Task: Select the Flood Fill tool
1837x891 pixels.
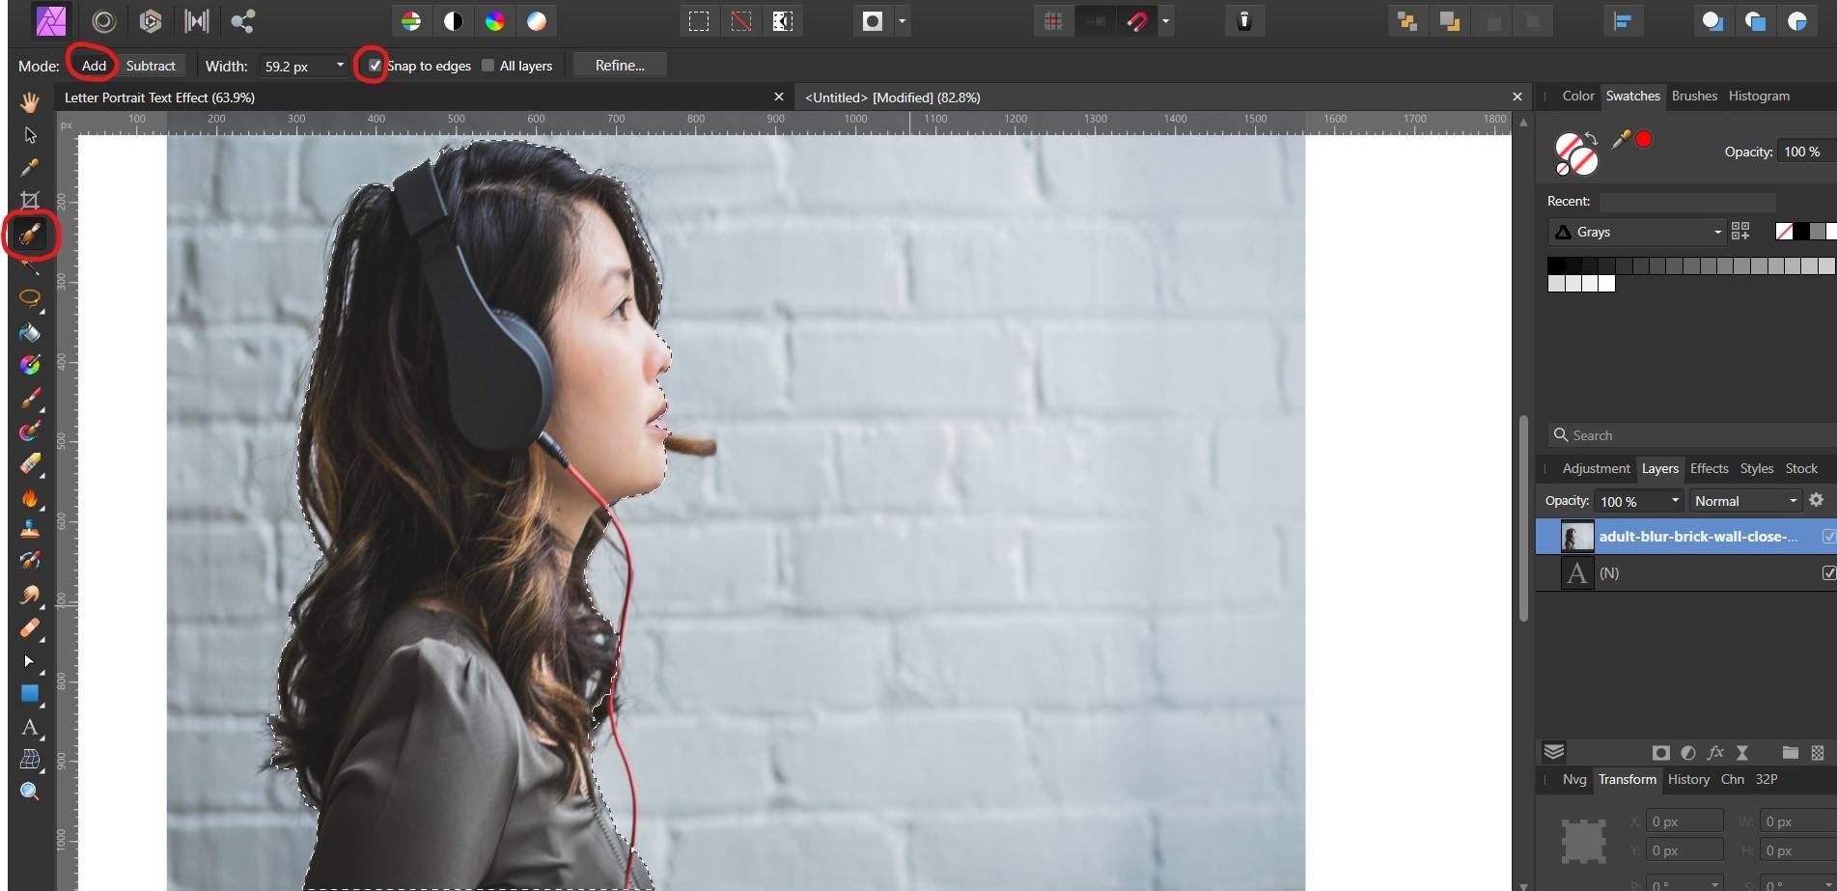Action: (30, 332)
